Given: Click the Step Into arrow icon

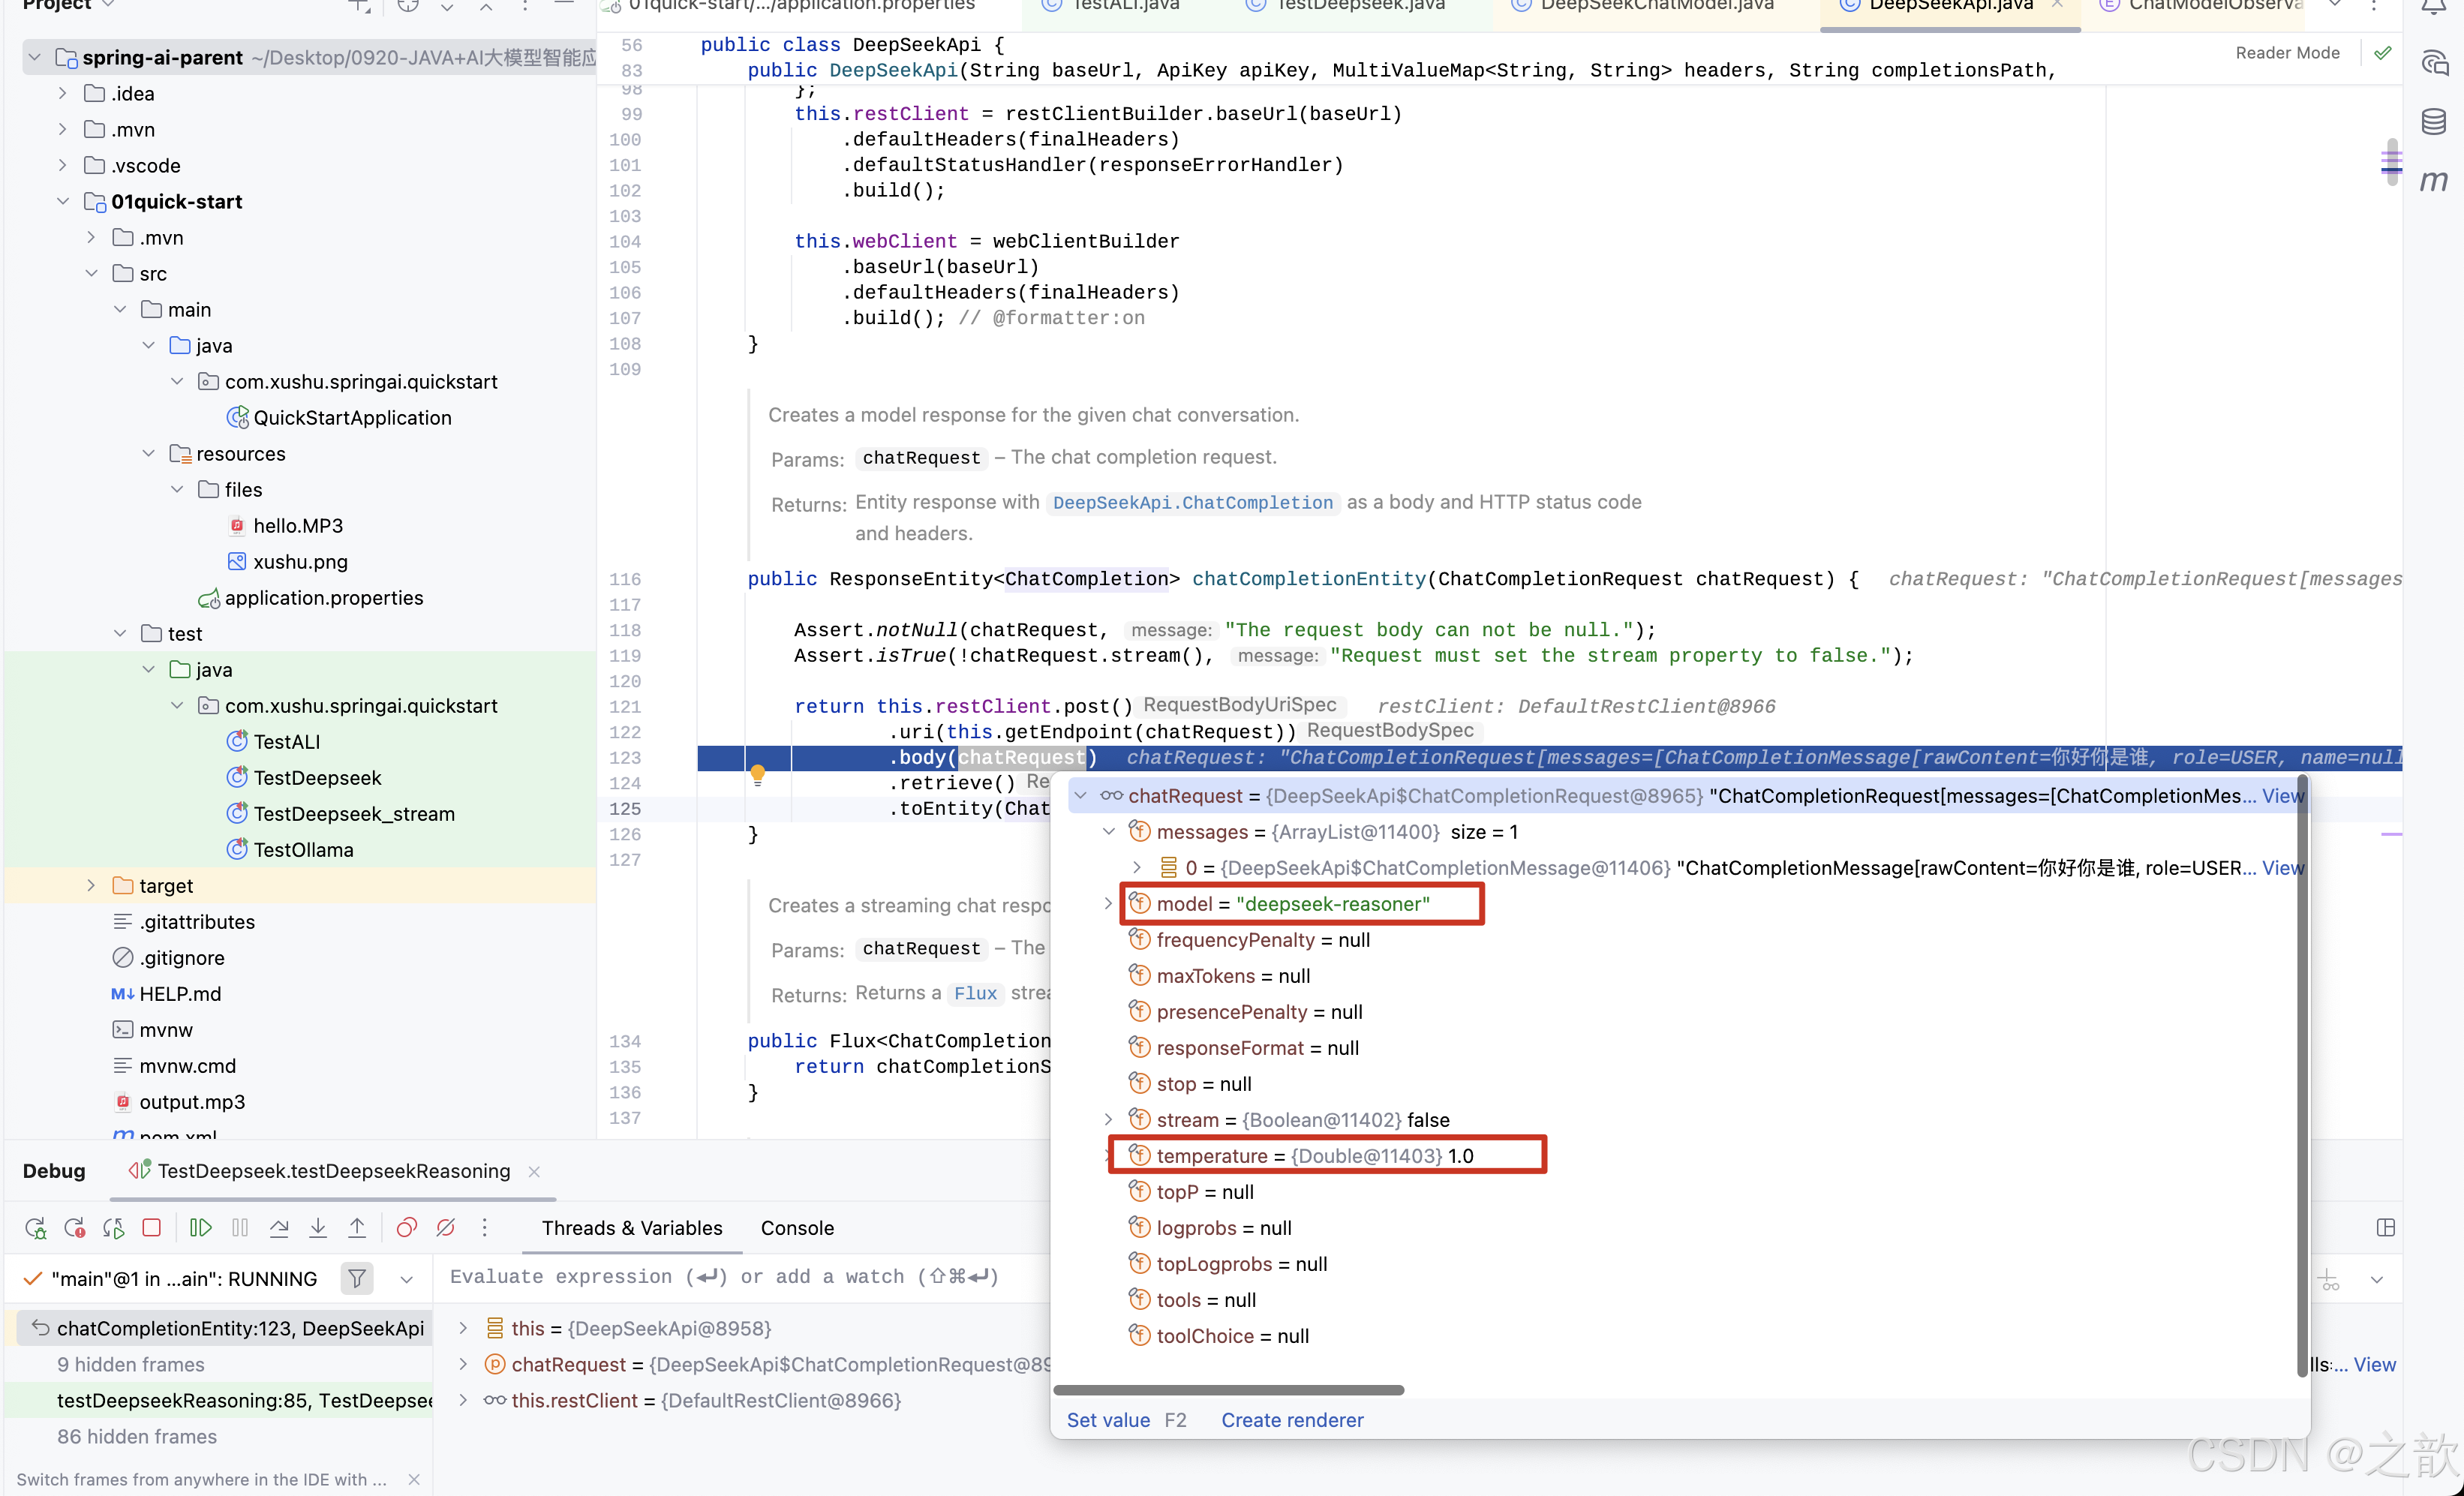Looking at the screenshot, I should pyautogui.click(x=318, y=1228).
